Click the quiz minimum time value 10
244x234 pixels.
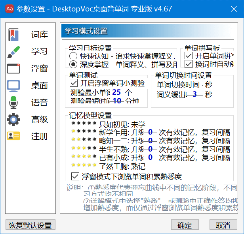coord(117,101)
